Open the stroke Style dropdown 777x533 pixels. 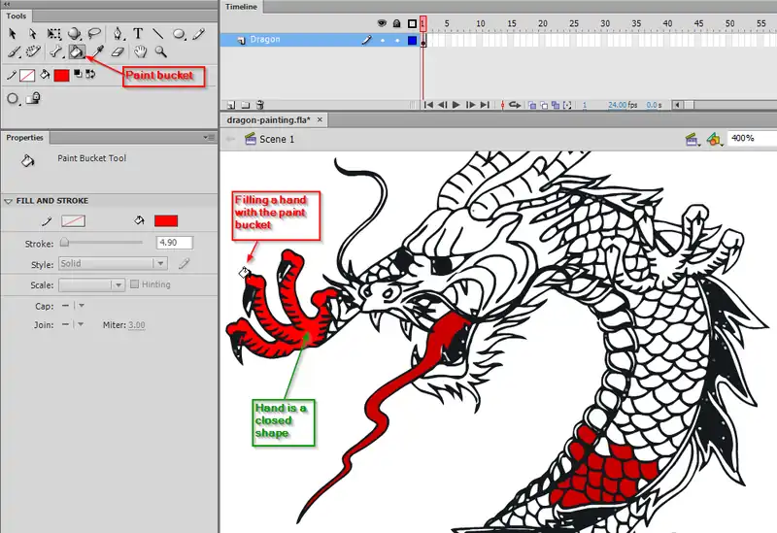coord(113,263)
